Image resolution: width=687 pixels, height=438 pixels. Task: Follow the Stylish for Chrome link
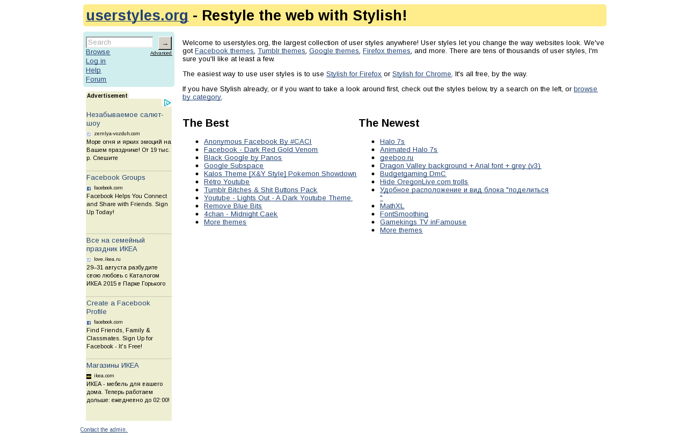[x=421, y=74]
